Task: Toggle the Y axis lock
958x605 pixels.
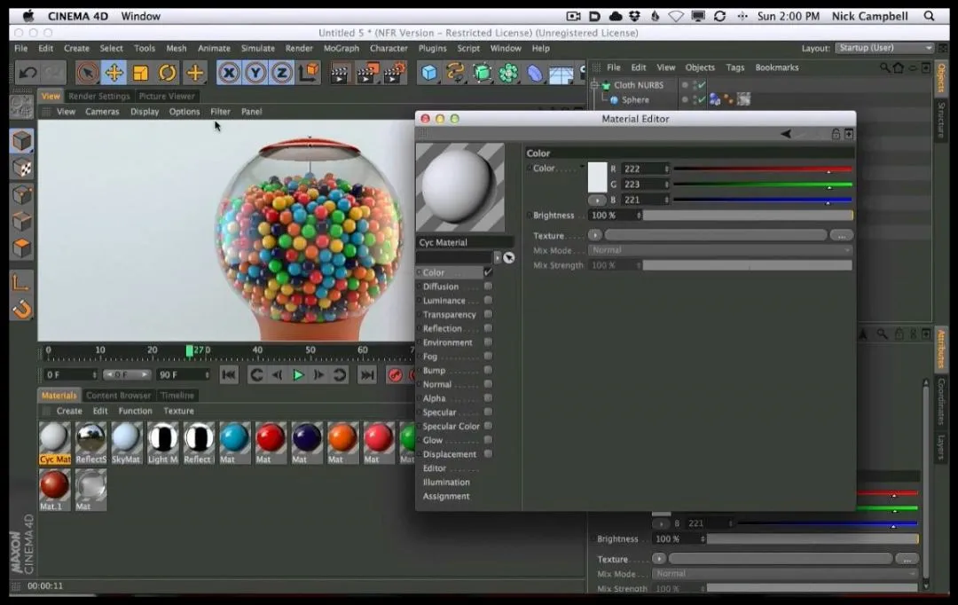Action: coord(255,74)
